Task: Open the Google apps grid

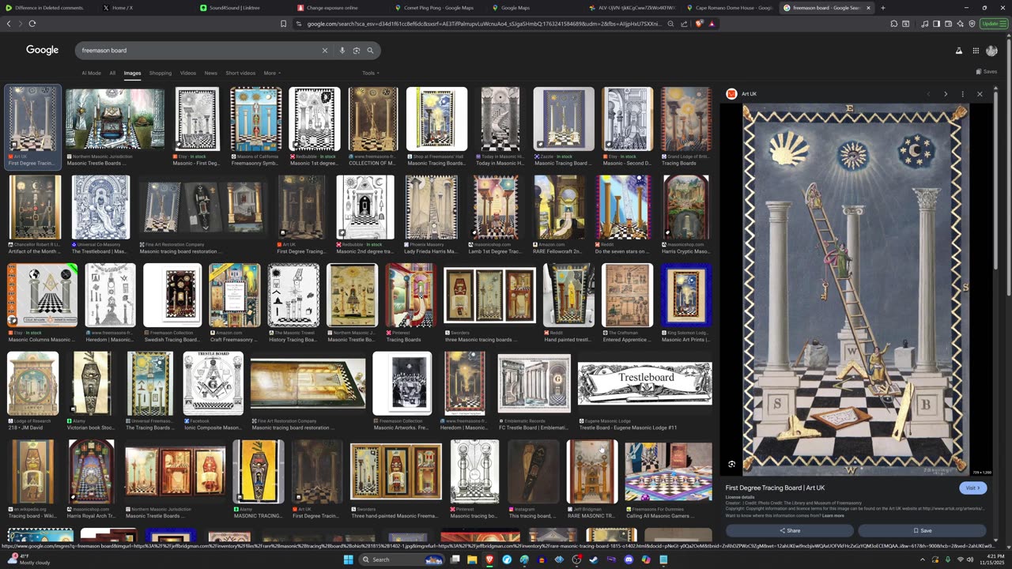Action: 976,51
